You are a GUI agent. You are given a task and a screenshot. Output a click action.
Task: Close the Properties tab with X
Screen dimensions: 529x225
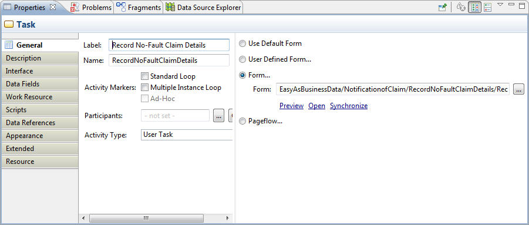pos(53,7)
